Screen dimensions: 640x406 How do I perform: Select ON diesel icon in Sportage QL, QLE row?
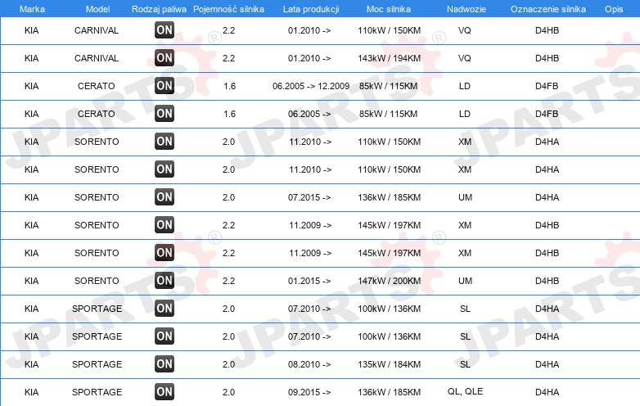click(165, 392)
